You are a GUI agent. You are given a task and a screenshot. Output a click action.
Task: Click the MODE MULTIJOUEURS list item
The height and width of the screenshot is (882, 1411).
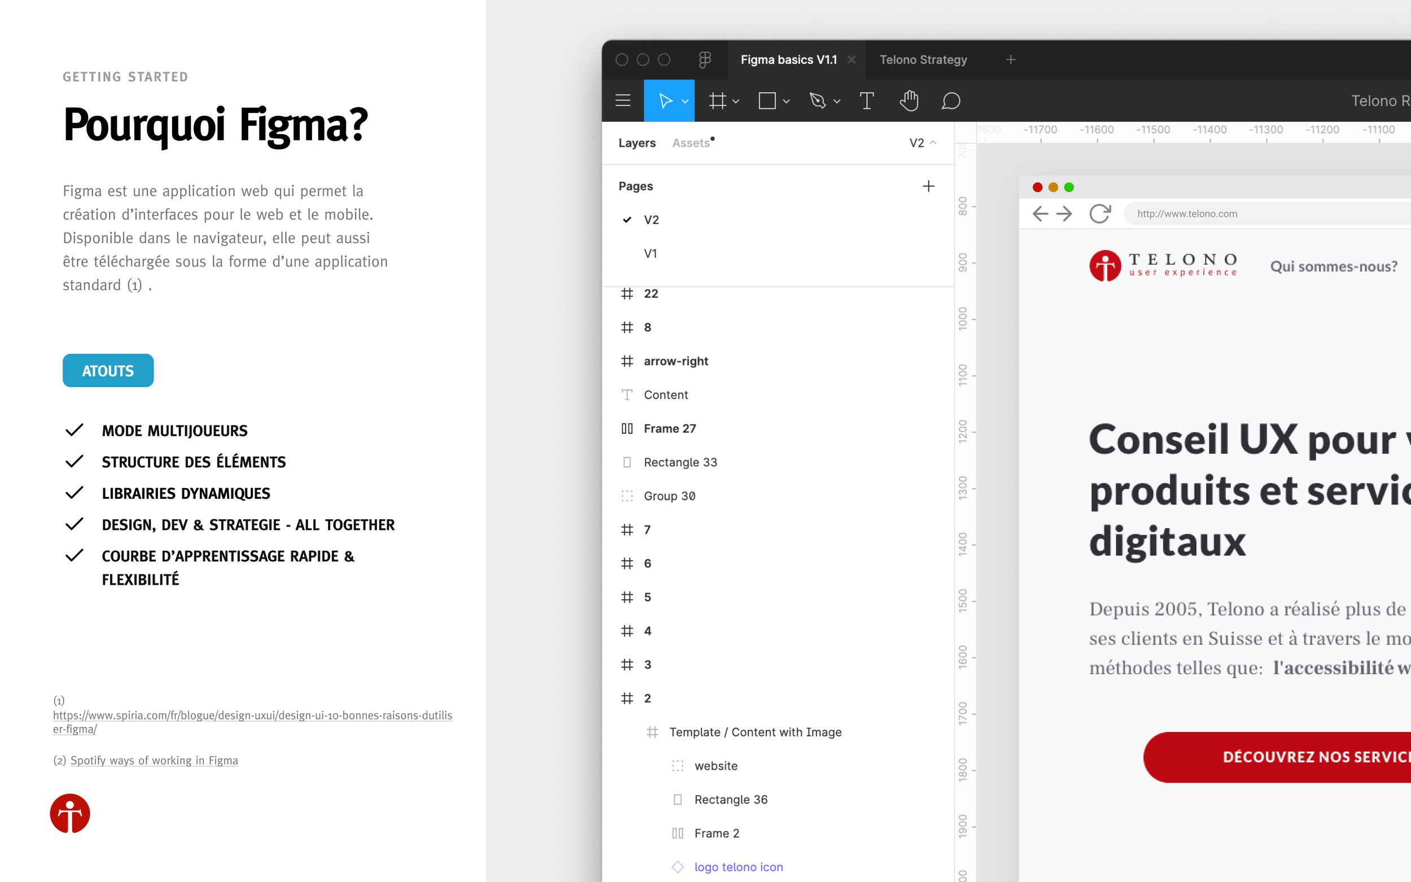point(174,431)
